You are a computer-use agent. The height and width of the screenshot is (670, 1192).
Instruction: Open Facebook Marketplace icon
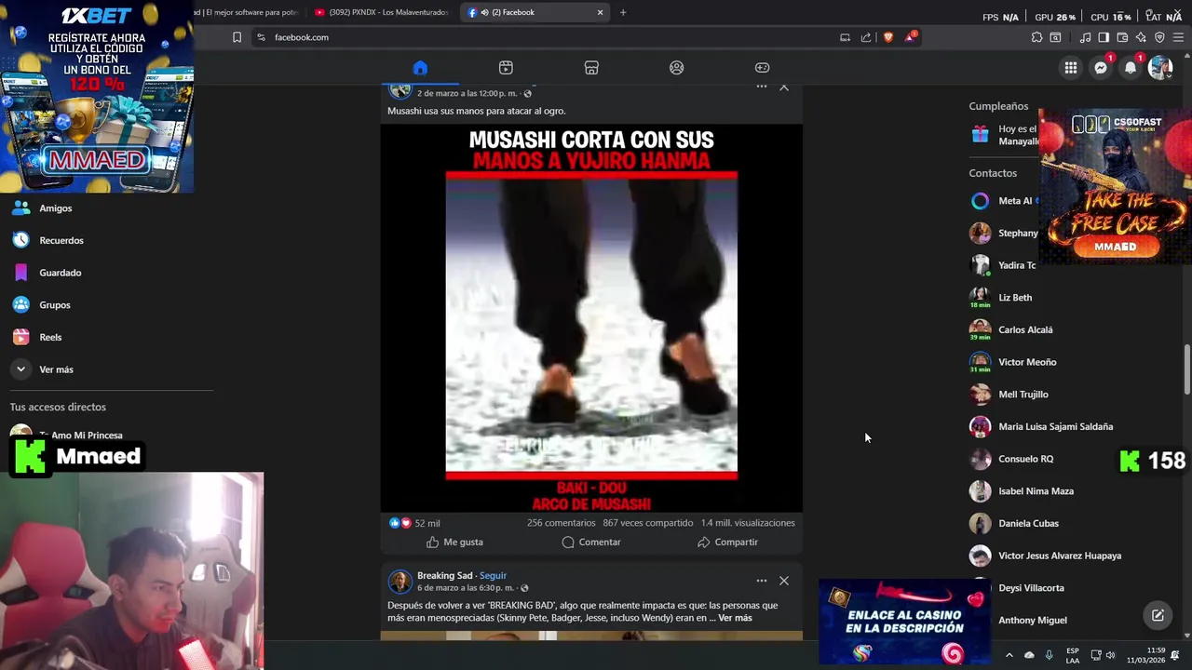(591, 68)
